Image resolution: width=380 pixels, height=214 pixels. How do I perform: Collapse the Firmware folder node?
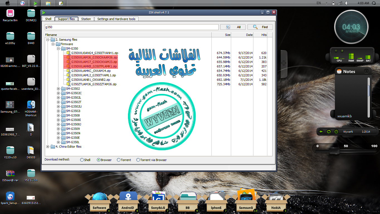tap(53, 44)
